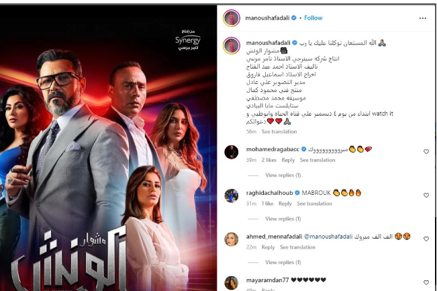Show the 2 likes on mohamedragabacc's comment
Image resolution: width=437 pixels, height=291 pixels.
[x=269, y=160]
